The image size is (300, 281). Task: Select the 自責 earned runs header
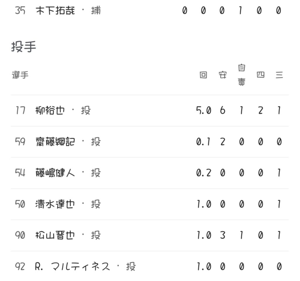point(241,75)
